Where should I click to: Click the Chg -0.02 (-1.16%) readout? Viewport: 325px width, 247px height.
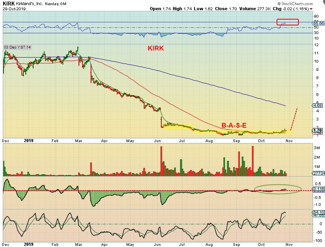pos(291,9)
